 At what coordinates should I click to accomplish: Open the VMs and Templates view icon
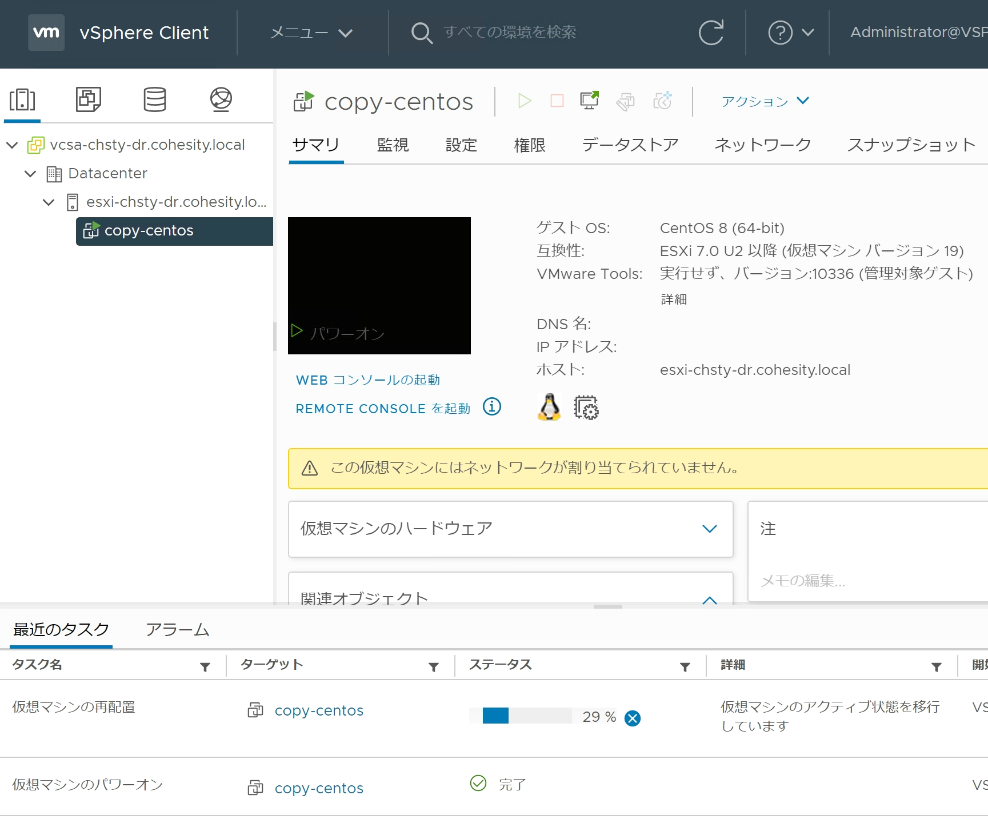89,99
